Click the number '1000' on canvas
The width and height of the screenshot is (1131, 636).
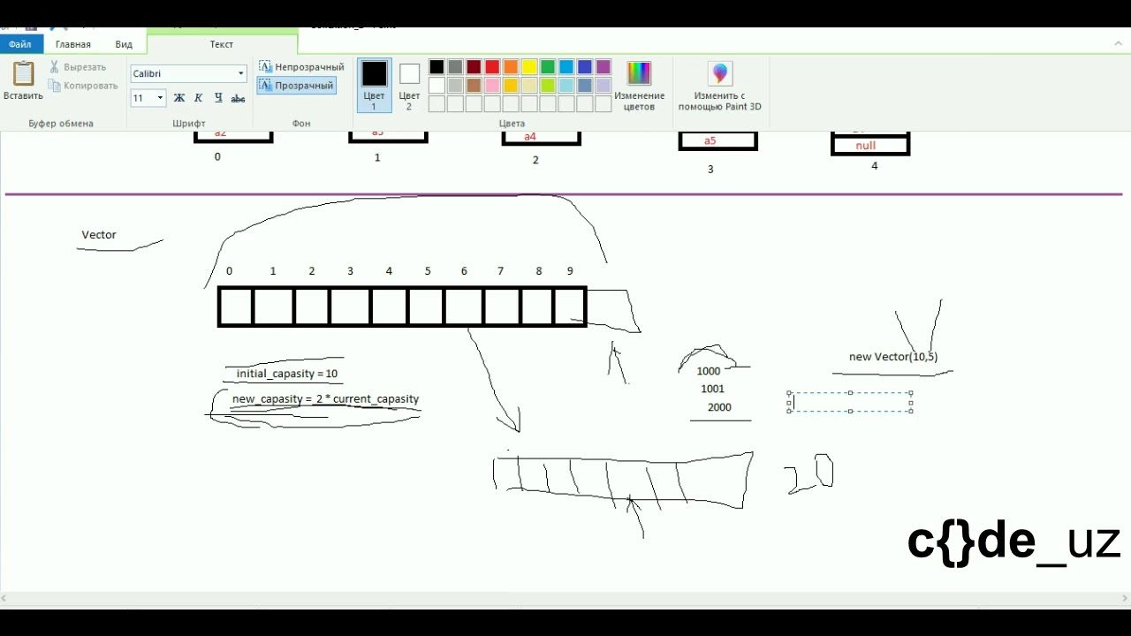[x=709, y=372]
